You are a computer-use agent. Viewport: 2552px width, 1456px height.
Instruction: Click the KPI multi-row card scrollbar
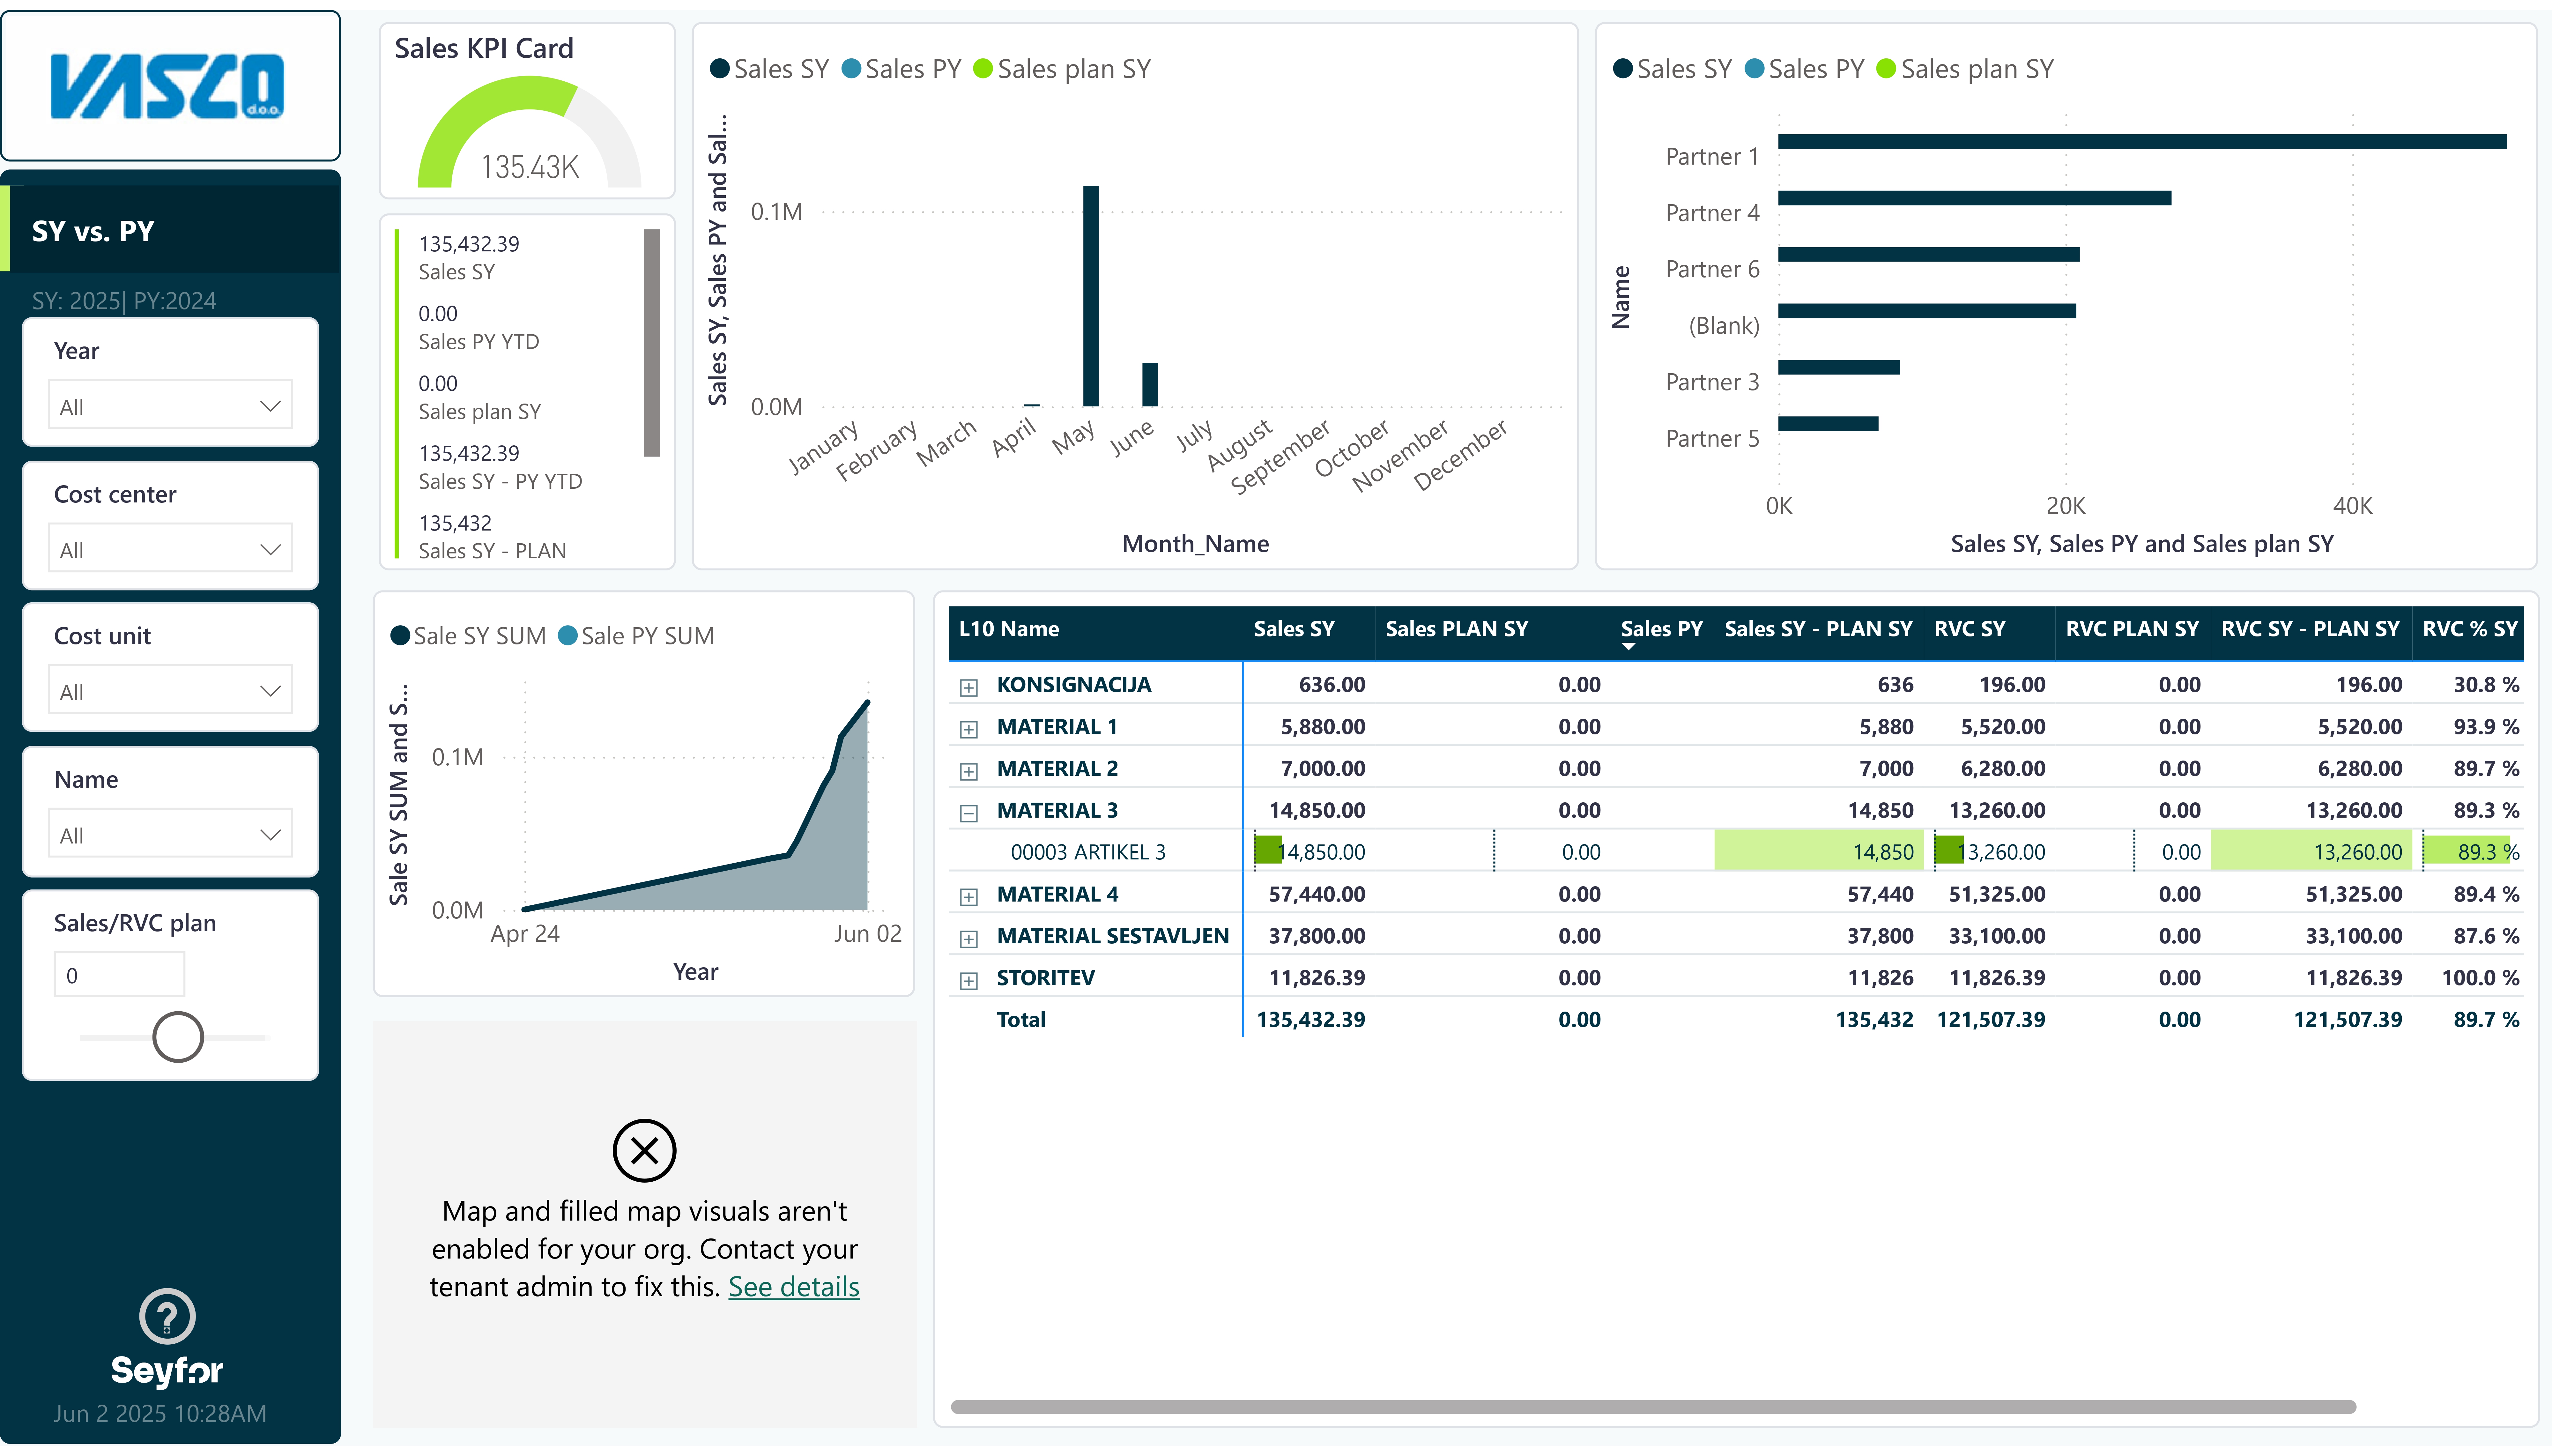coord(652,343)
